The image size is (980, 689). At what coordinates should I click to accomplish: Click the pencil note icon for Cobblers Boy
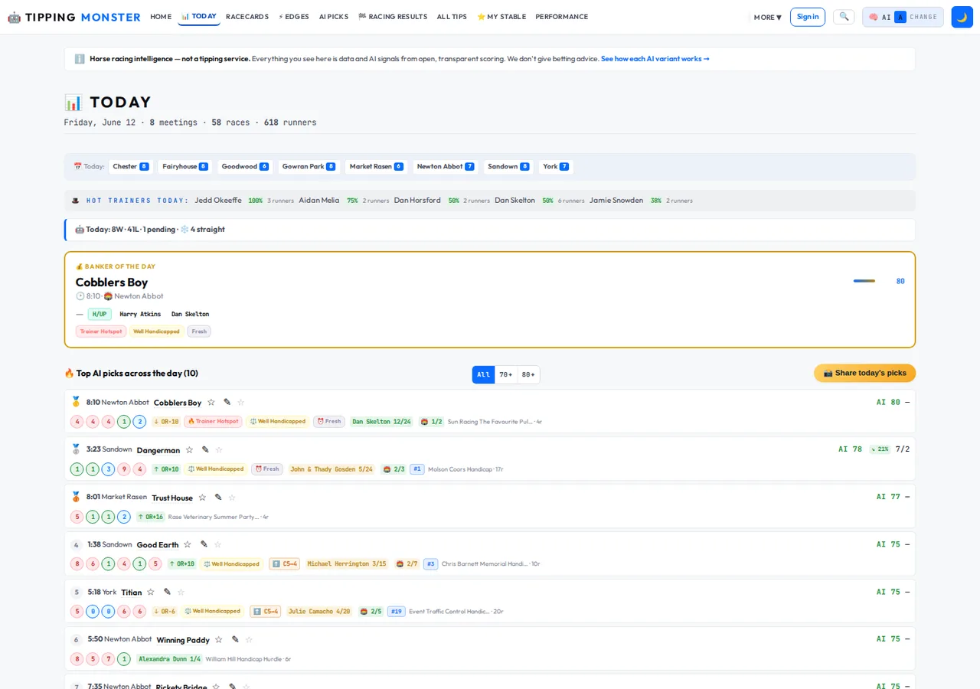pyautogui.click(x=227, y=402)
